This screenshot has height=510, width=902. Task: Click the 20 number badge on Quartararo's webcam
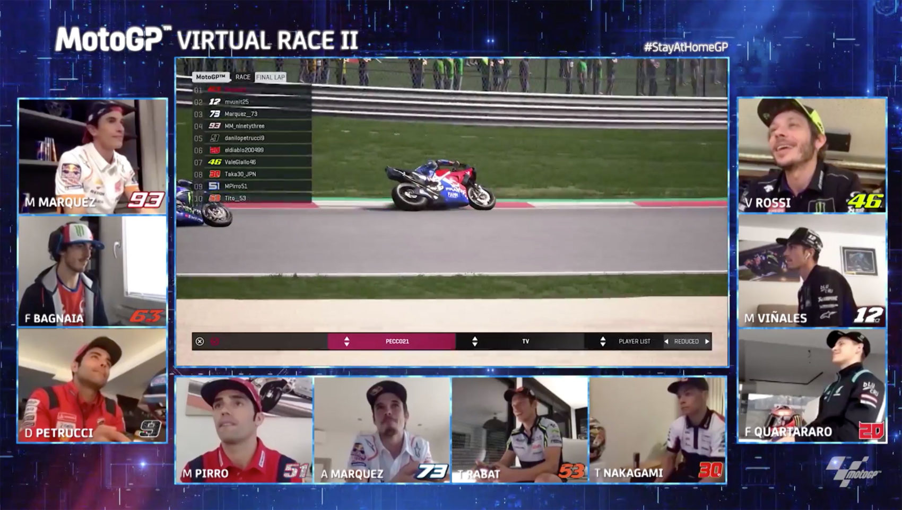[870, 430]
